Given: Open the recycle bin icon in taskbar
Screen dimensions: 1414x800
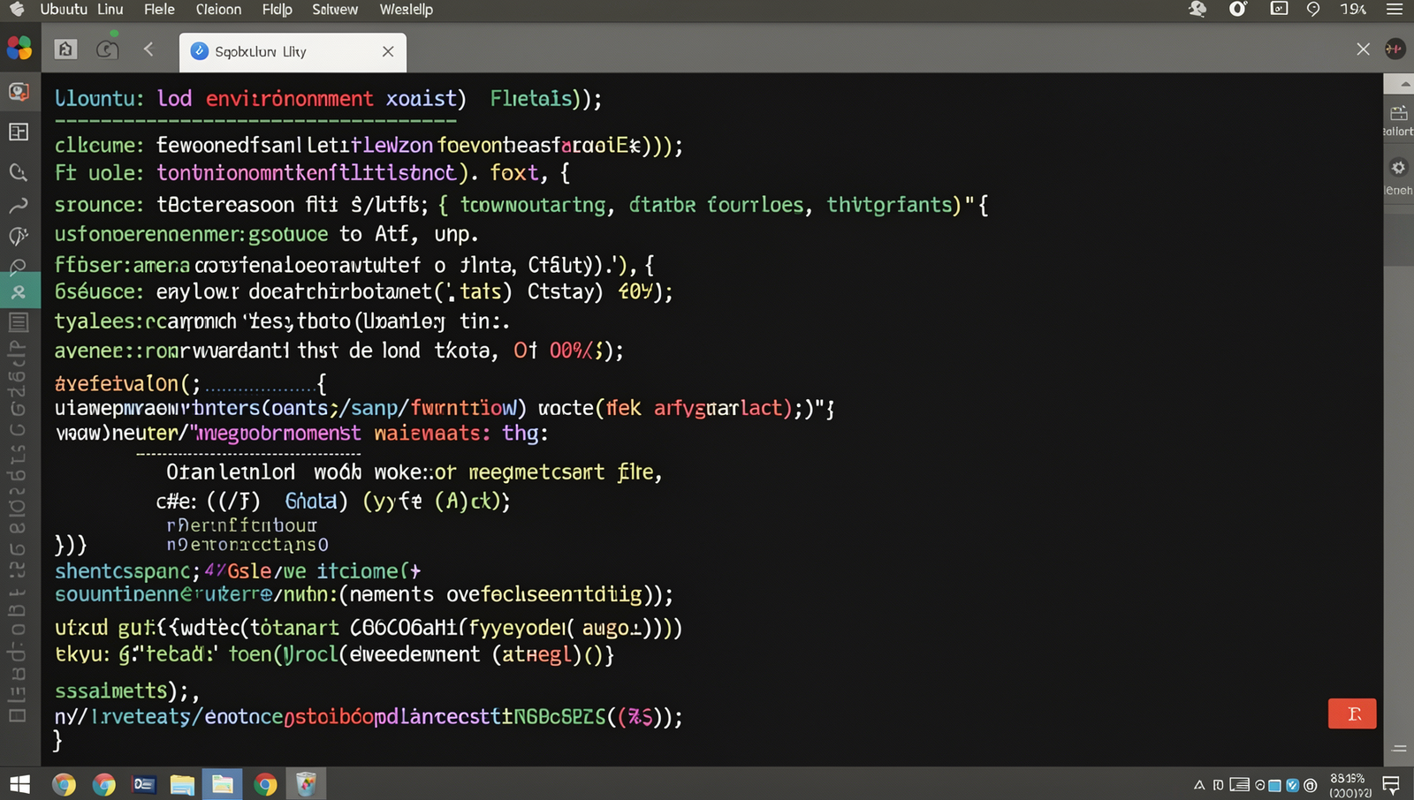Looking at the screenshot, I should point(306,784).
